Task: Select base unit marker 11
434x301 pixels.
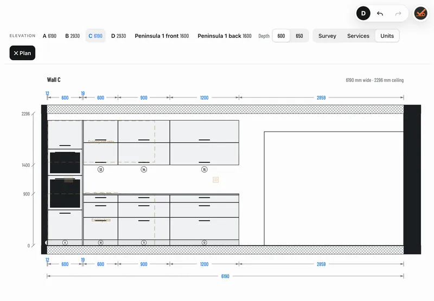Action: [x=144, y=243]
